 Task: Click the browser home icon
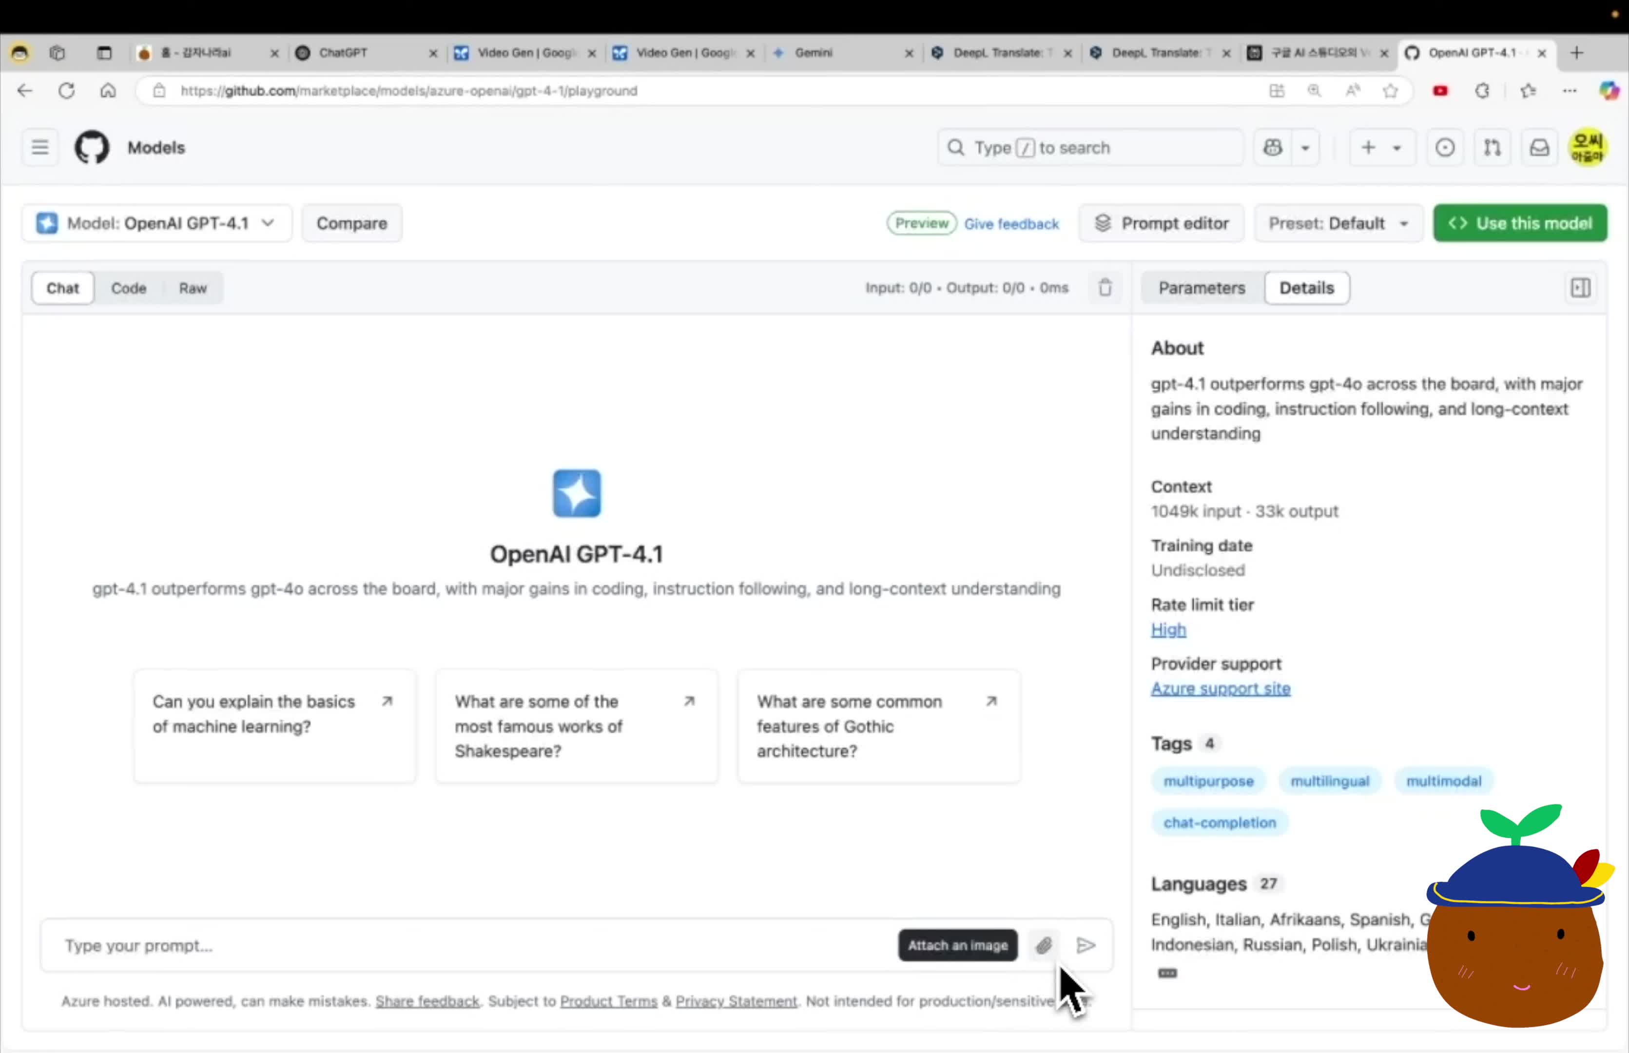(x=108, y=91)
